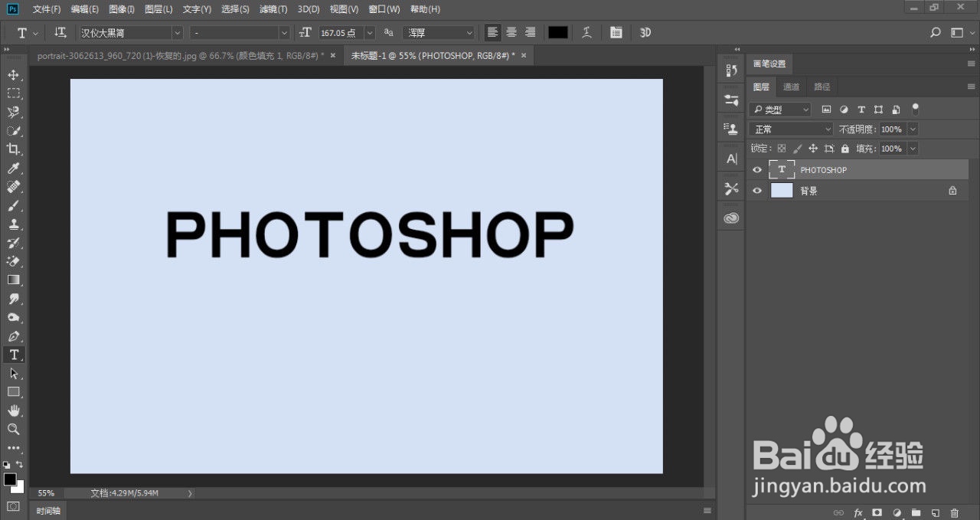The height and width of the screenshot is (520, 980).
Task: Select the Spot Healing Brush tool
Action: tap(14, 187)
